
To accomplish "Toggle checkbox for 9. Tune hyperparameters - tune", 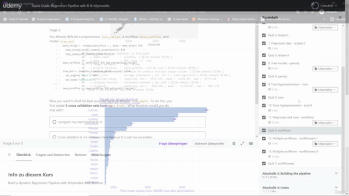I will (x=264, y=84).
